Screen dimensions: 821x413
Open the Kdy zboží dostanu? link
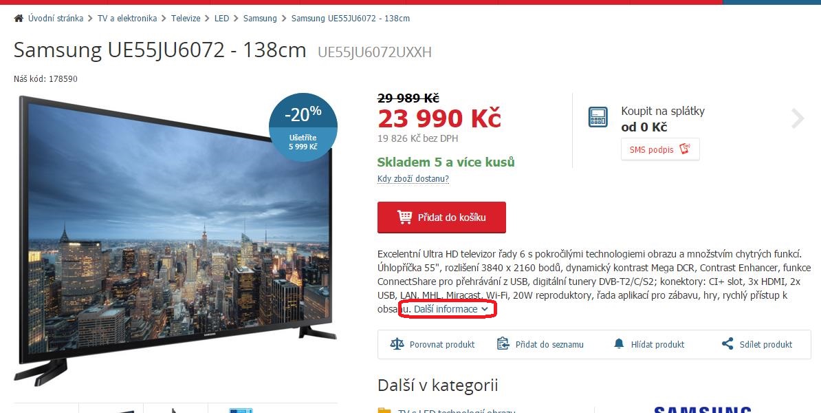(x=413, y=179)
